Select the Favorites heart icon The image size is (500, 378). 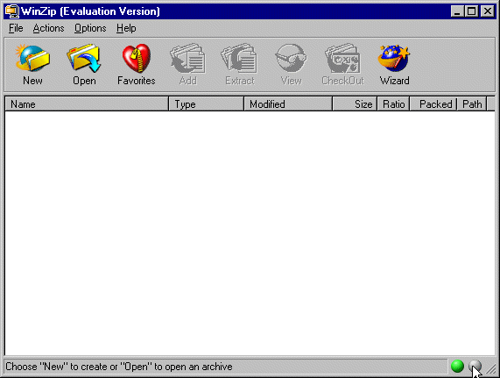click(136, 59)
